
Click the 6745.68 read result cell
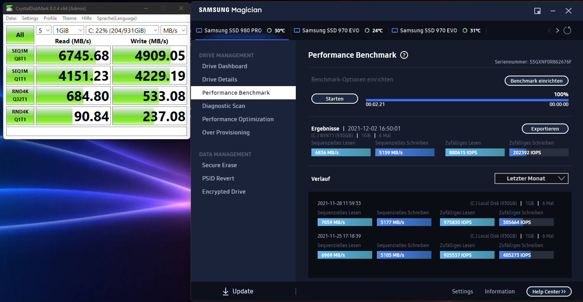(x=73, y=55)
